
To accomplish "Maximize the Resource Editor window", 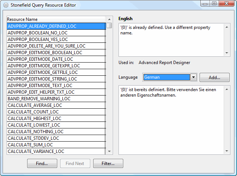I will [x=214, y=4].
